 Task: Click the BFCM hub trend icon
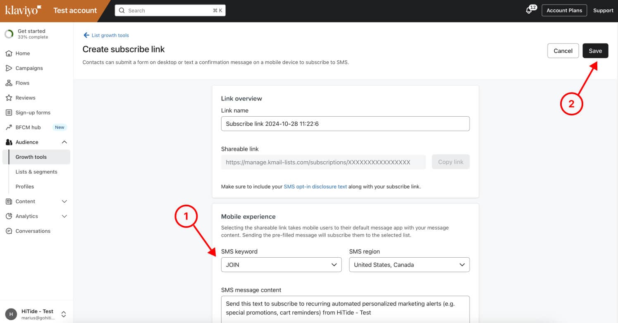click(x=9, y=127)
